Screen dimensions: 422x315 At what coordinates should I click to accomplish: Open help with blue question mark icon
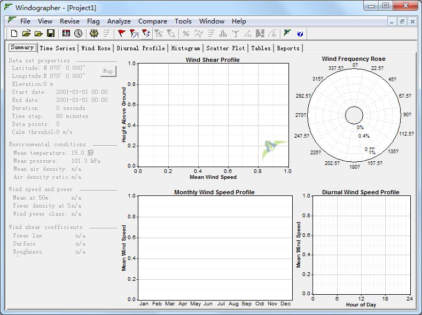pyautogui.click(x=300, y=34)
